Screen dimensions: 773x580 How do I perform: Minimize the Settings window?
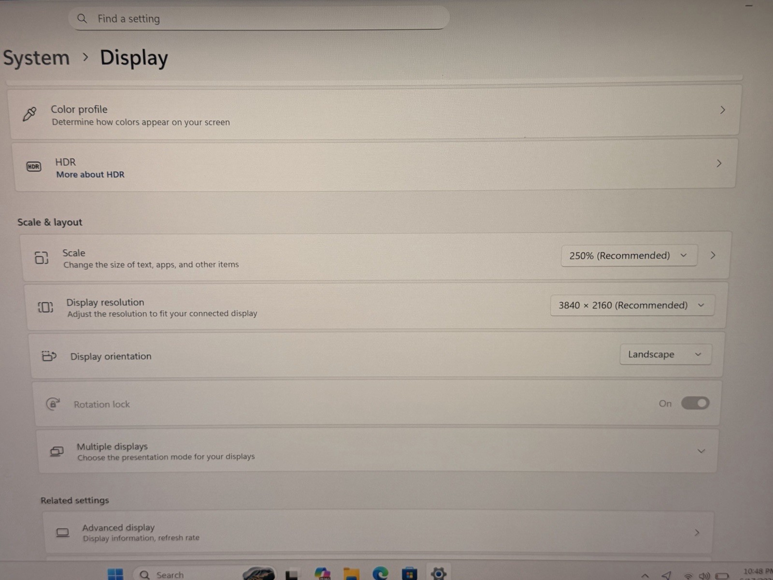click(x=749, y=6)
